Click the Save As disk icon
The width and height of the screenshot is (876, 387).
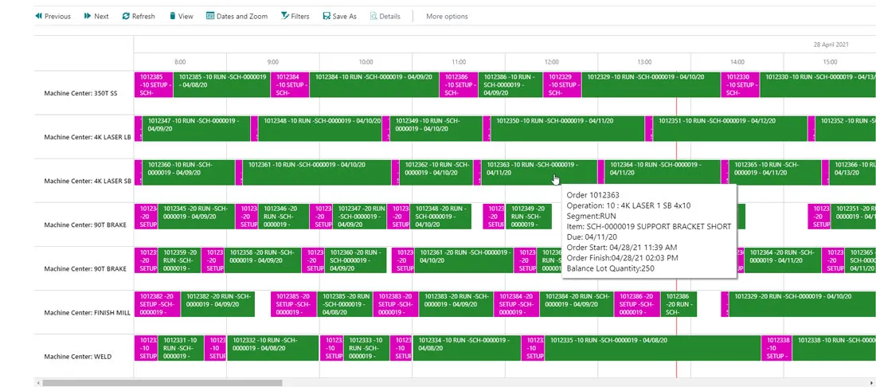pos(327,16)
